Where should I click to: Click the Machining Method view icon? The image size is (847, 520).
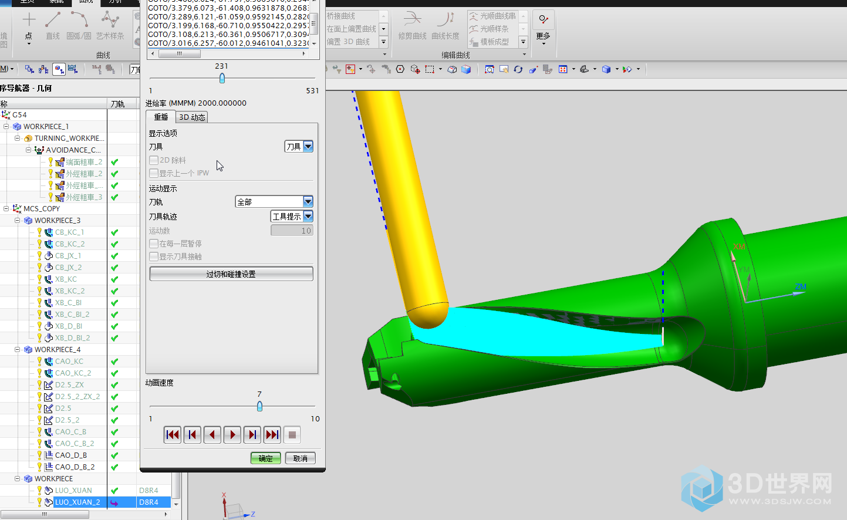point(73,69)
